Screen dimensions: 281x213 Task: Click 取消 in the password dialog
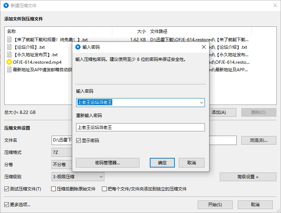pos(192,163)
